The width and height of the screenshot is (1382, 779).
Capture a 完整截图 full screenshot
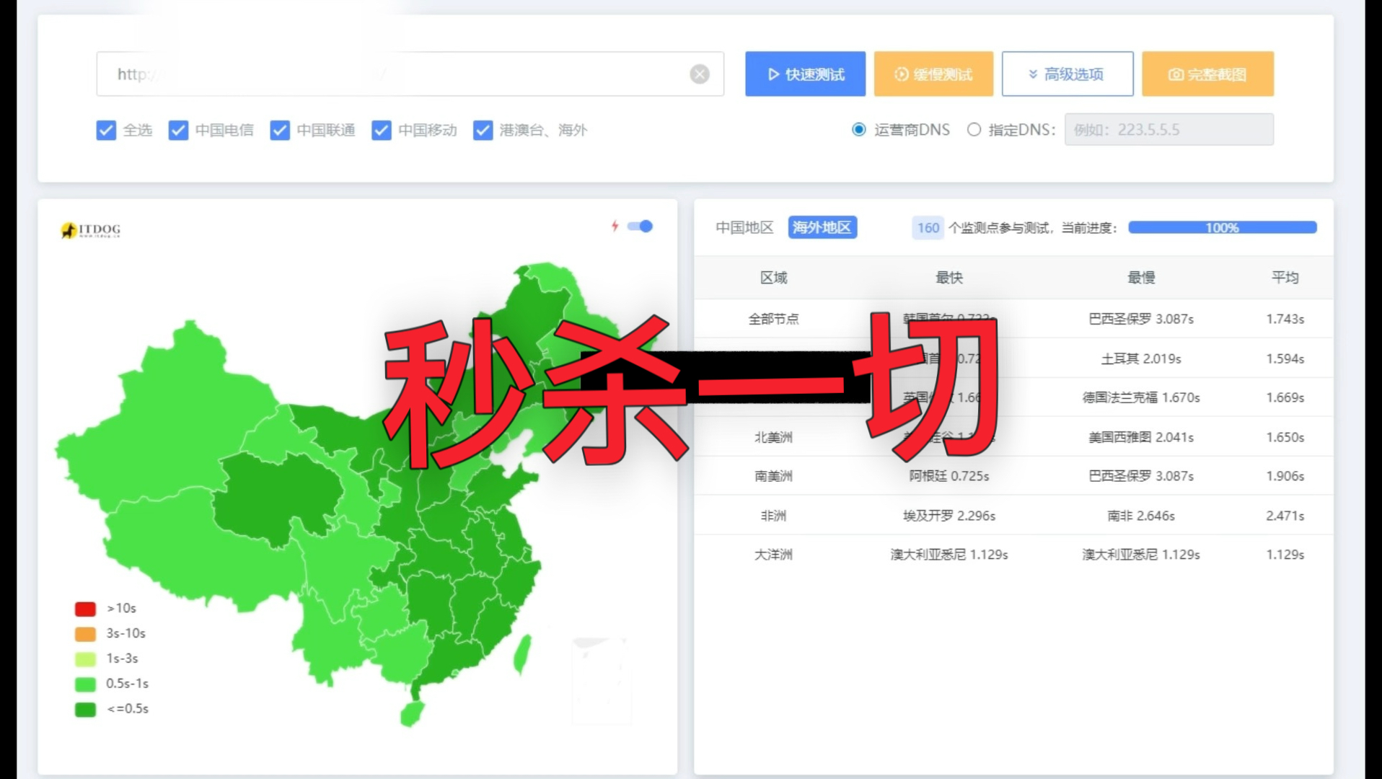1207,74
